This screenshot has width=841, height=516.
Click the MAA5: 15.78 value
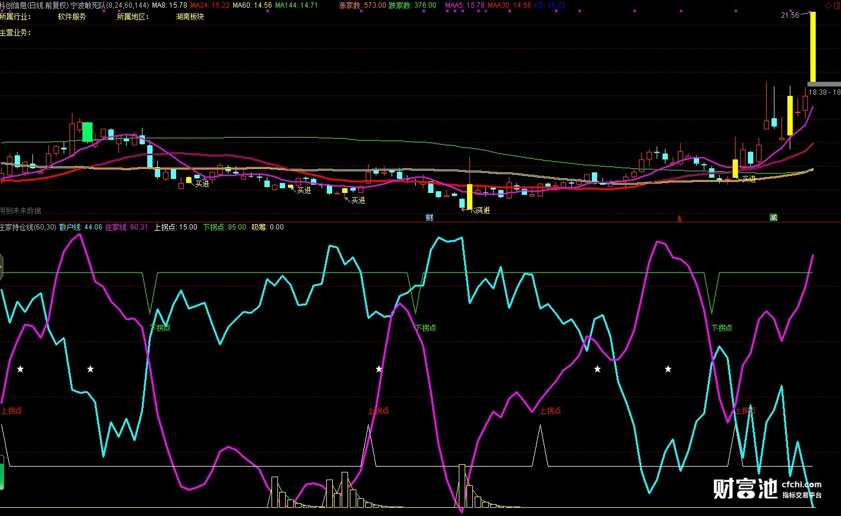[465, 5]
